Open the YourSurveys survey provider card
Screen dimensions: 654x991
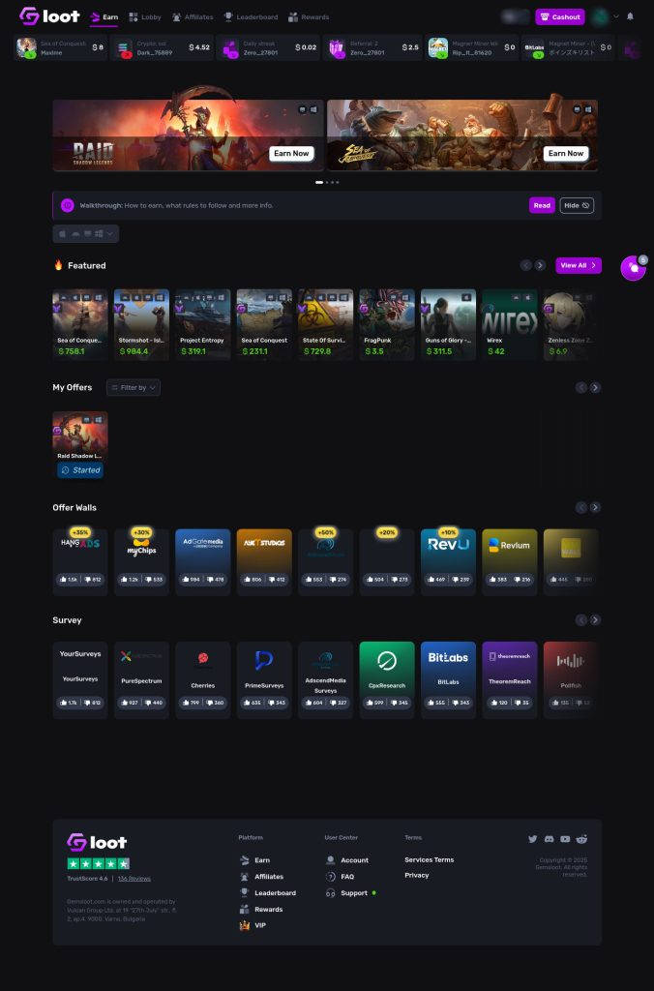pyautogui.click(x=80, y=680)
